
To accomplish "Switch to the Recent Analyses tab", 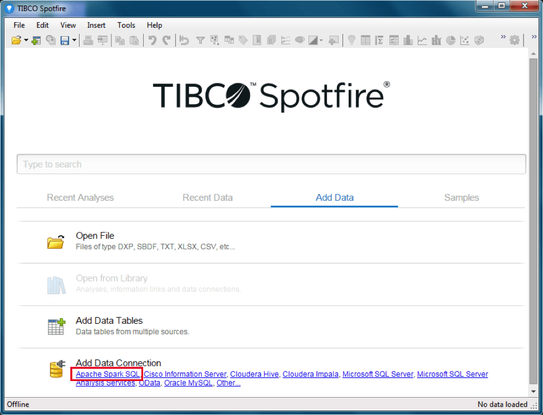I will (80, 197).
